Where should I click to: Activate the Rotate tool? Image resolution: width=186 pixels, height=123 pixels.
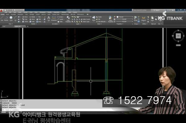(x=32, y=17)
